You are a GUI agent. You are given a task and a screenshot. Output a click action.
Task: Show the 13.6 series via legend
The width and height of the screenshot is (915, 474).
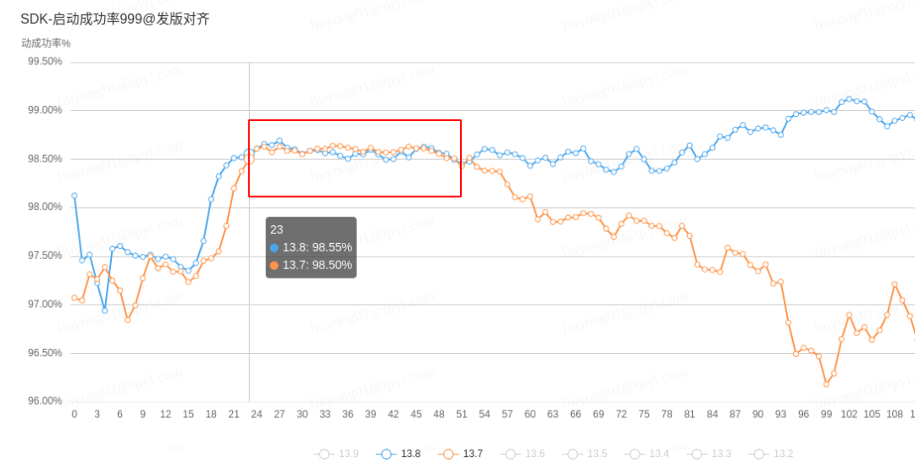click(x=523, y=454)
